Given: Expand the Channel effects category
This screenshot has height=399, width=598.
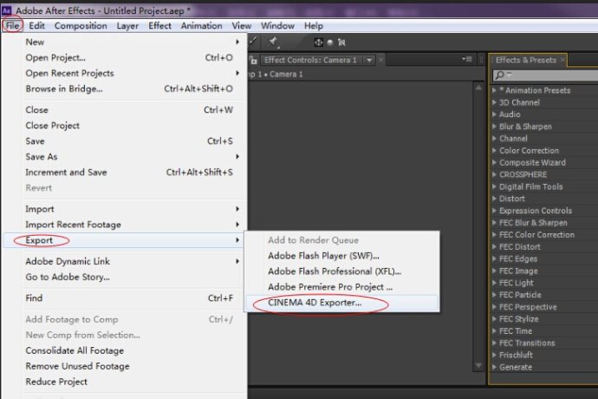Looking at the screenshot, I should pos(494,139).
